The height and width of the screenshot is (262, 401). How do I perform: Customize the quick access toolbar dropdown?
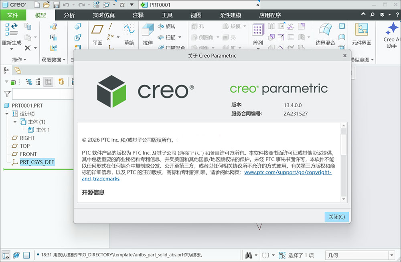pos(132,4)
